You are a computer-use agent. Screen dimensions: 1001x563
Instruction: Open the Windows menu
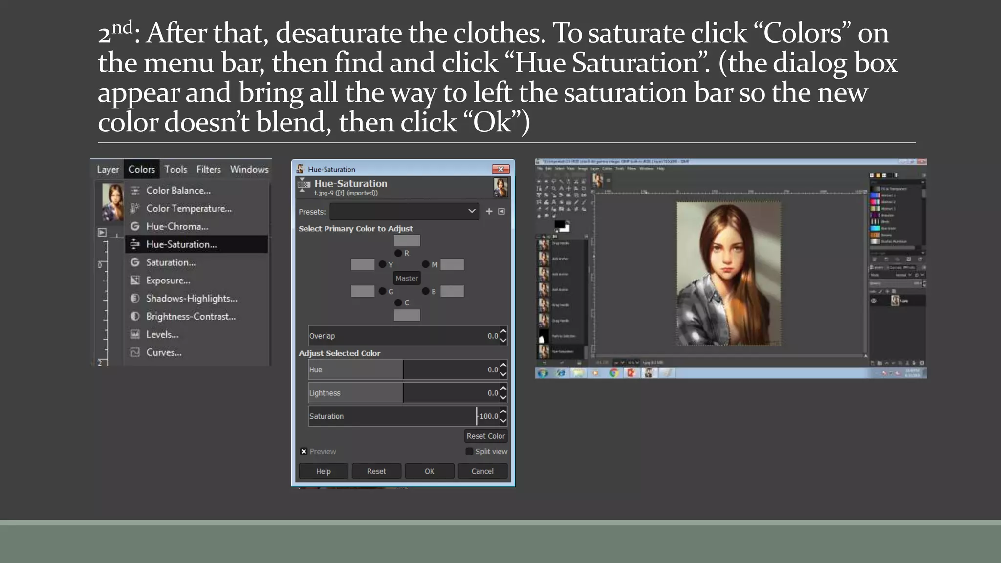(249, 169)
